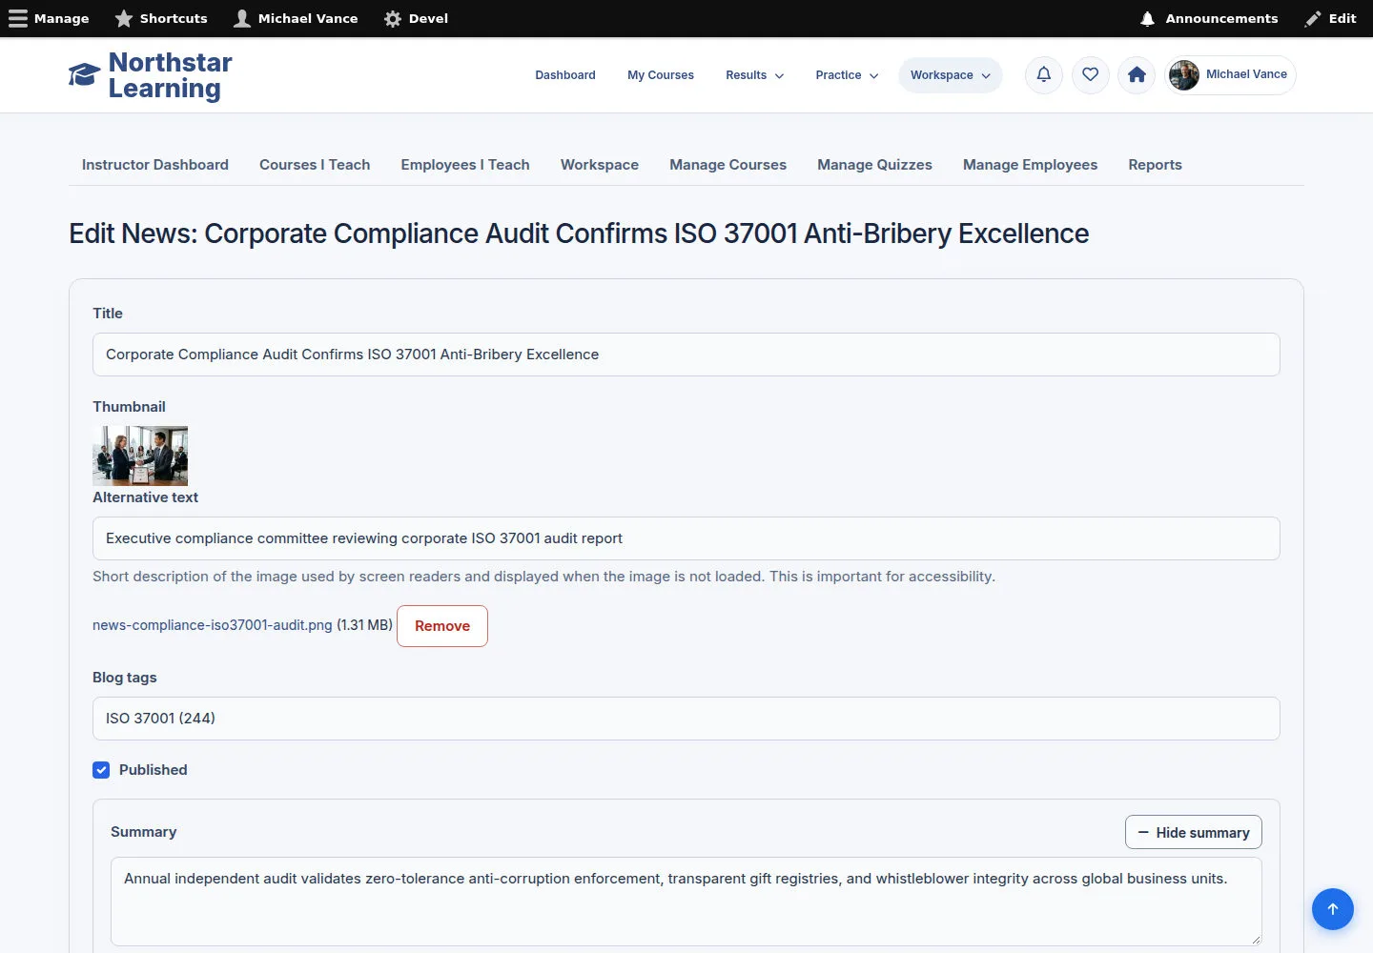Select the Manage Courses tab
Screen dimensions: 1373x953
(728, 165)
